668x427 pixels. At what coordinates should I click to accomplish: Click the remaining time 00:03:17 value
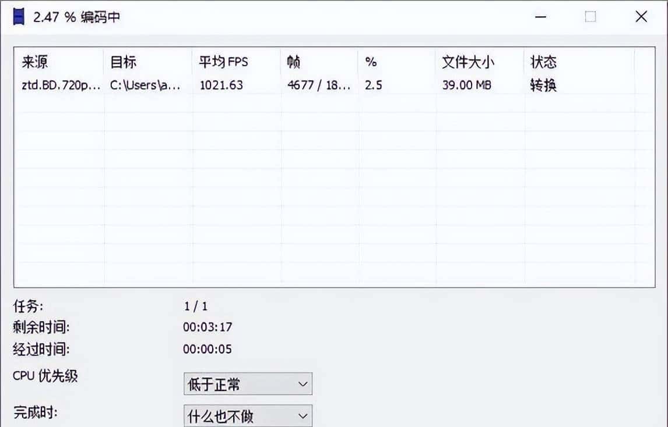(x=207, y=328)
